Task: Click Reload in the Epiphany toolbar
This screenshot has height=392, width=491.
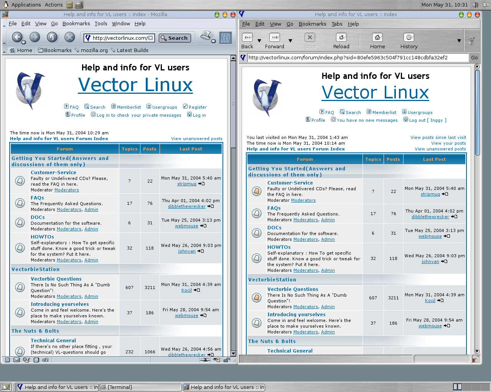Action: [341, 41]
